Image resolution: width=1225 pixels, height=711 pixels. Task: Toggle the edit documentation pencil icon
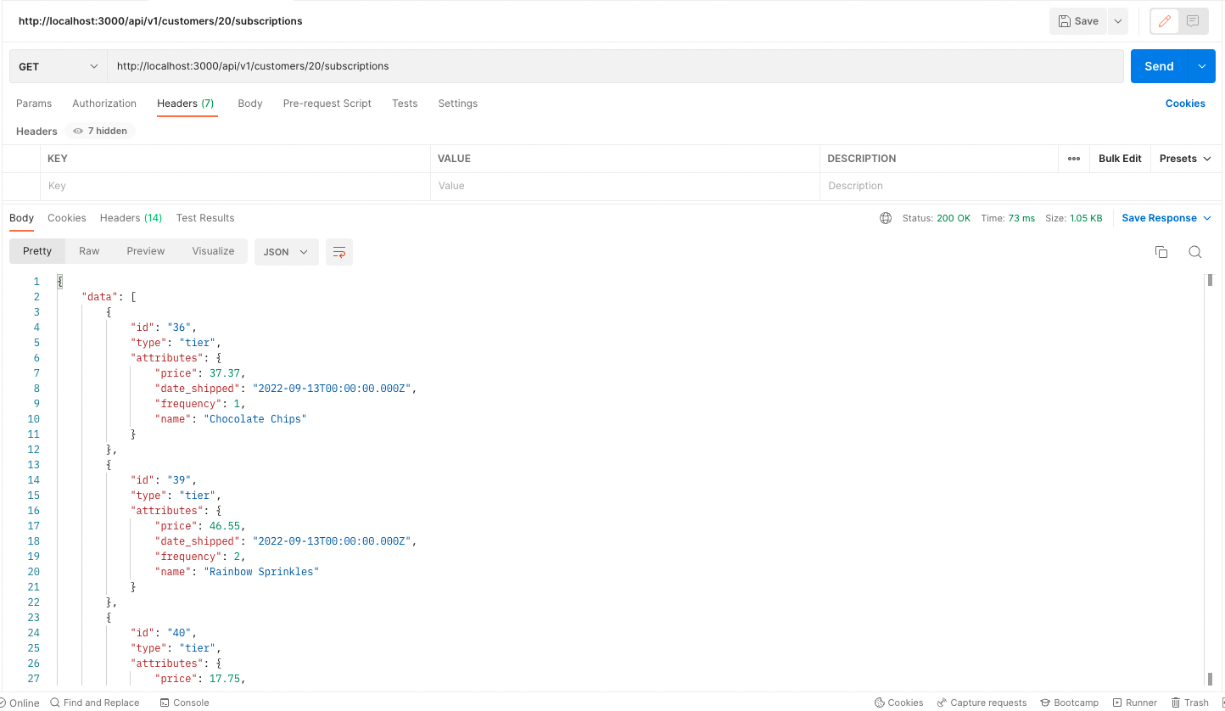[1163, 20]
